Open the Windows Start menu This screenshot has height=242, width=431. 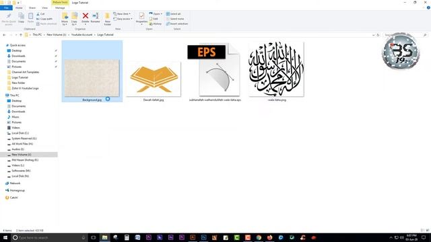click(5, 237)
